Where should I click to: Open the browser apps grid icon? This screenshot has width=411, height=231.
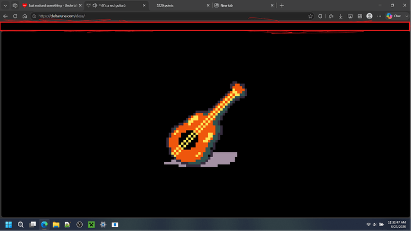point(360,16)
